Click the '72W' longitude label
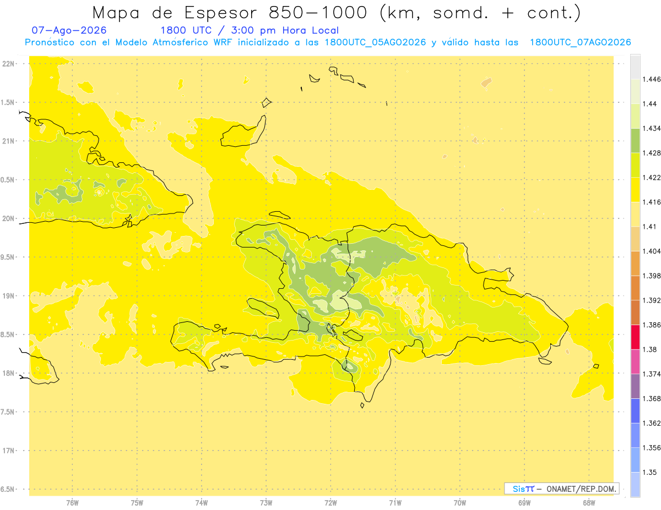 (330, 503)
